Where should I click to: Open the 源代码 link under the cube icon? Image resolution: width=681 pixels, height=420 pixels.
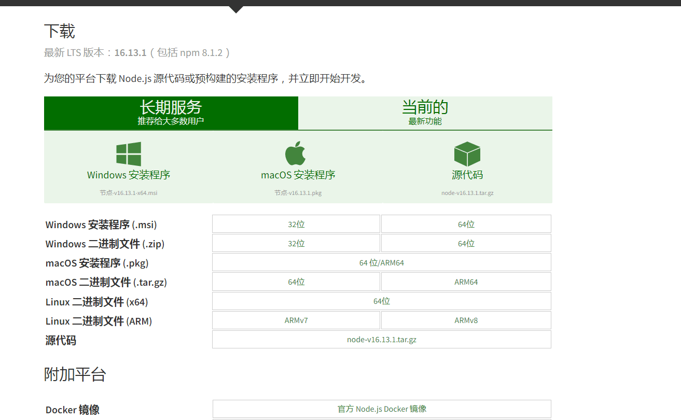pos(467,175)
